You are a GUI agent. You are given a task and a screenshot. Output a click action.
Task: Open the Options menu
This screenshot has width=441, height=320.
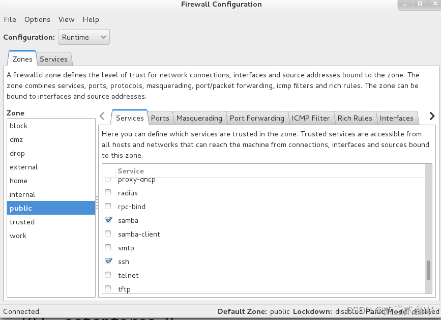pyautogui.click(x=37, y=19)
